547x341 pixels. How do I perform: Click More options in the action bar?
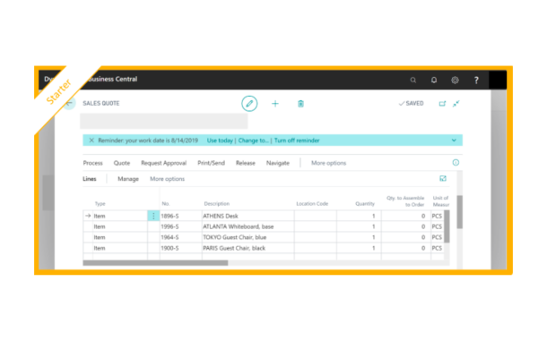coord(328,163)
